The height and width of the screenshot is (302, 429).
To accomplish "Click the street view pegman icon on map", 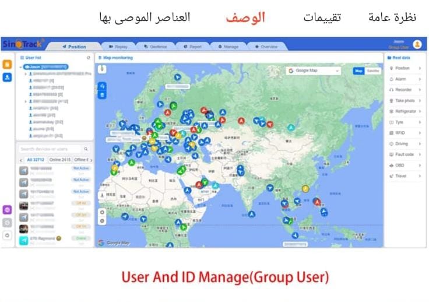I will click(103, 69).
